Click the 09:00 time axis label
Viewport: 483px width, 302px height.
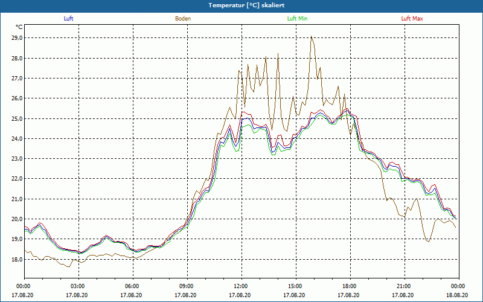pyautogui.click(x=187, y=286)
